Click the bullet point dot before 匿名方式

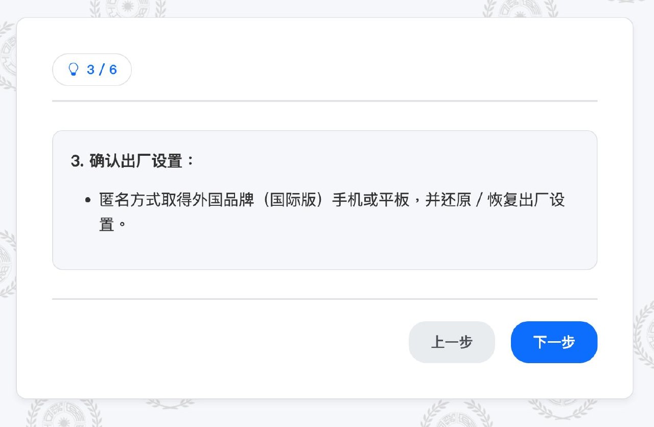[88, 200]
